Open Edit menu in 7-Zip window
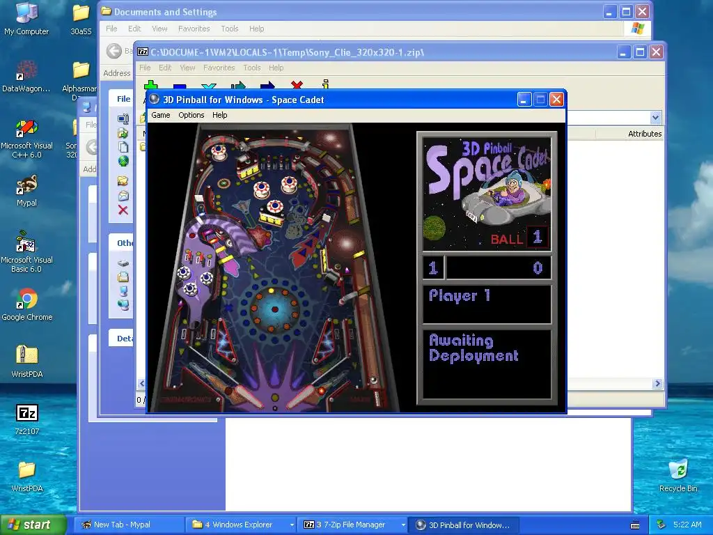The image size is (713, 535). pos(165,68)
